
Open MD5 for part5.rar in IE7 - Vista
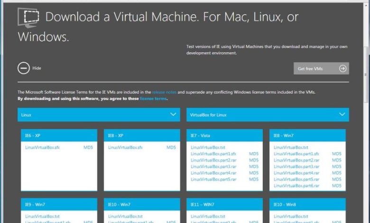pos(254,179)
